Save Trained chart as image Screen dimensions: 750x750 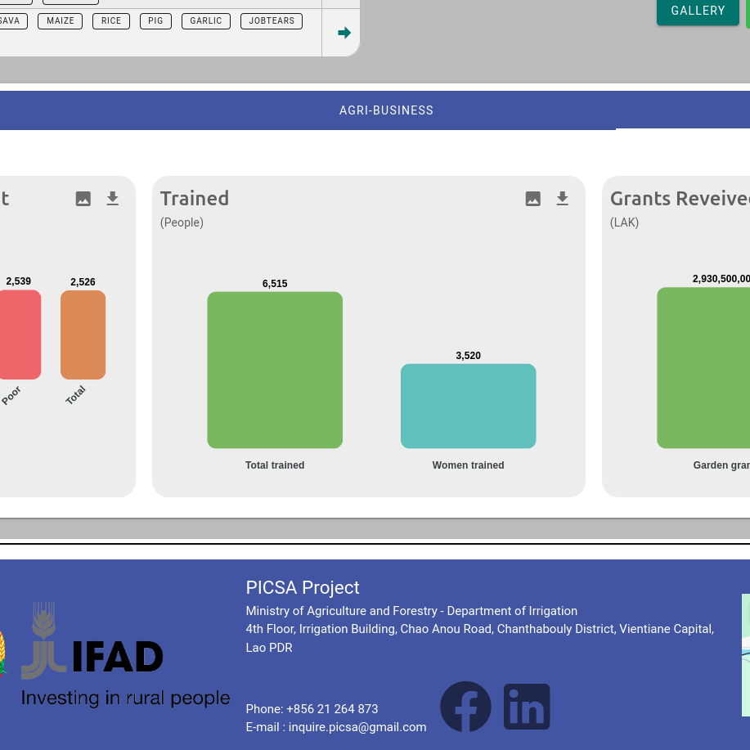(532, 199)
